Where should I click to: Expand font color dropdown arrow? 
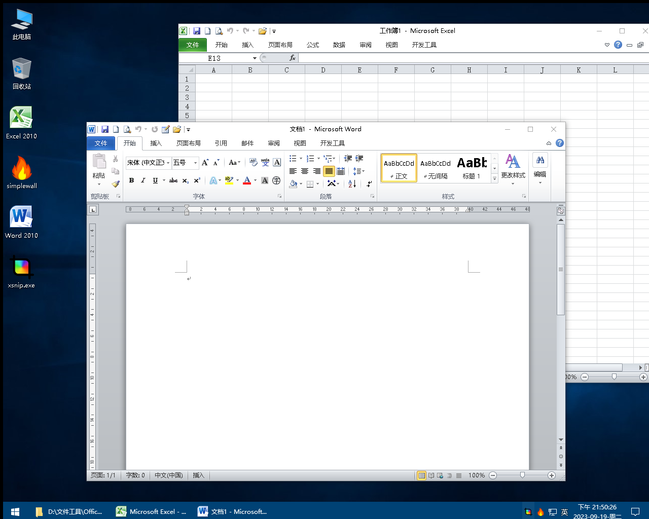[x=255, y=180]
